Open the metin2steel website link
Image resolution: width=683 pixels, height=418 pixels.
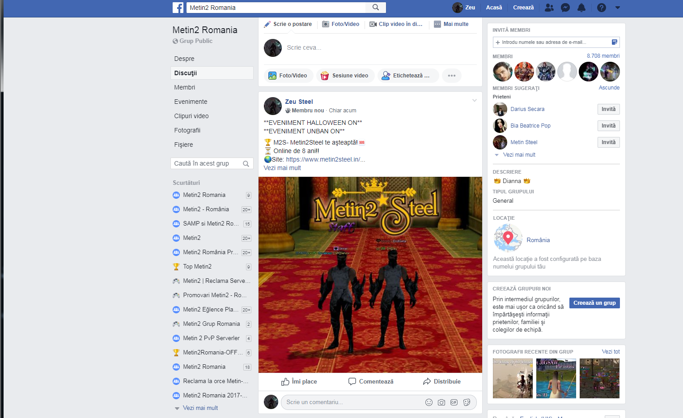pos(326,160)
